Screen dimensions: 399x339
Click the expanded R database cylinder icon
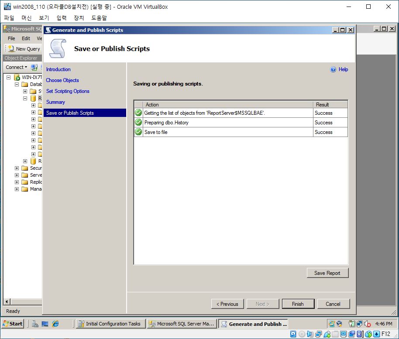(x=33, y=98)
